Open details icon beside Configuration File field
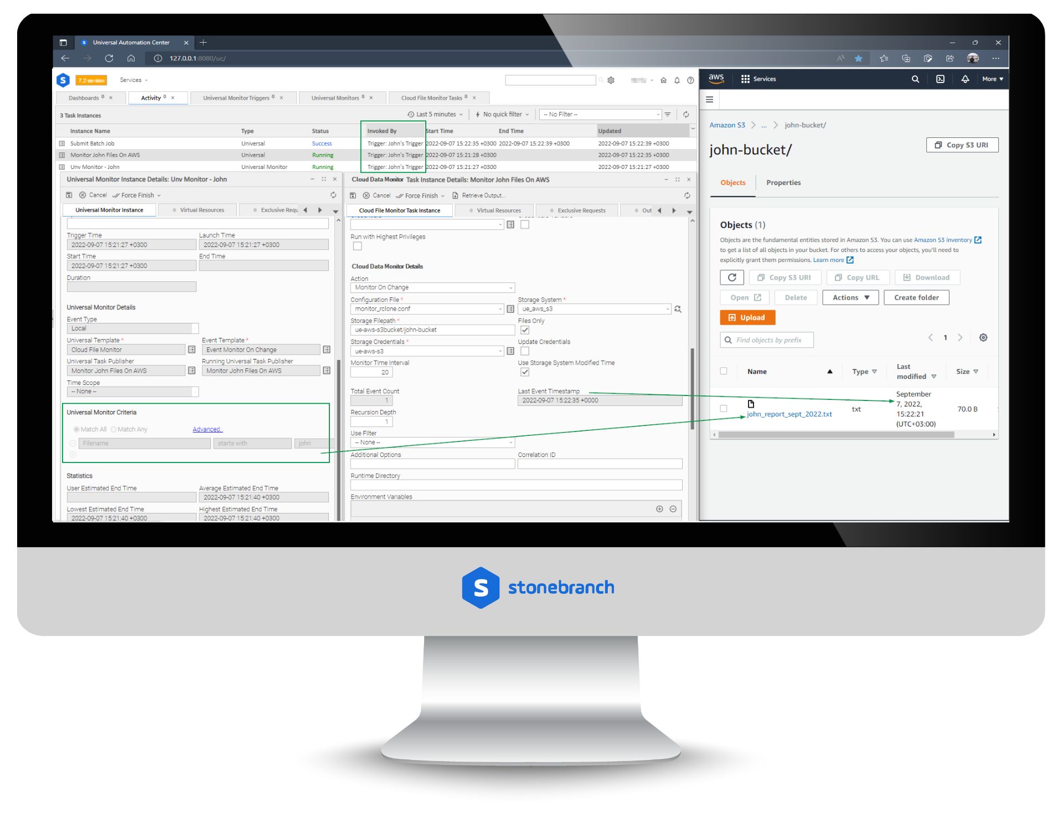The height and width of the screenshot is (817, 1063). pos(510,309)
